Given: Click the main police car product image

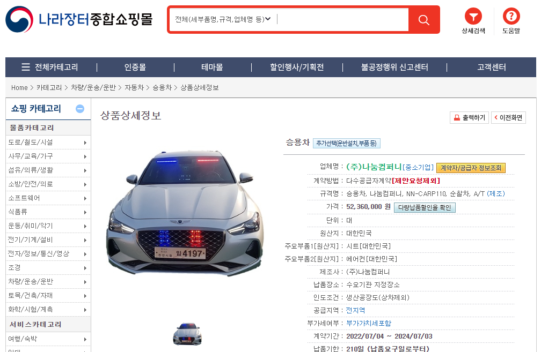Looking at the screenshot, I should 185,213.
